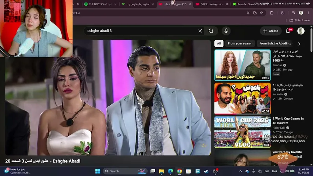Bookmark this page with the star
Viewport: 313px width, 176px height.
[261, 13]
